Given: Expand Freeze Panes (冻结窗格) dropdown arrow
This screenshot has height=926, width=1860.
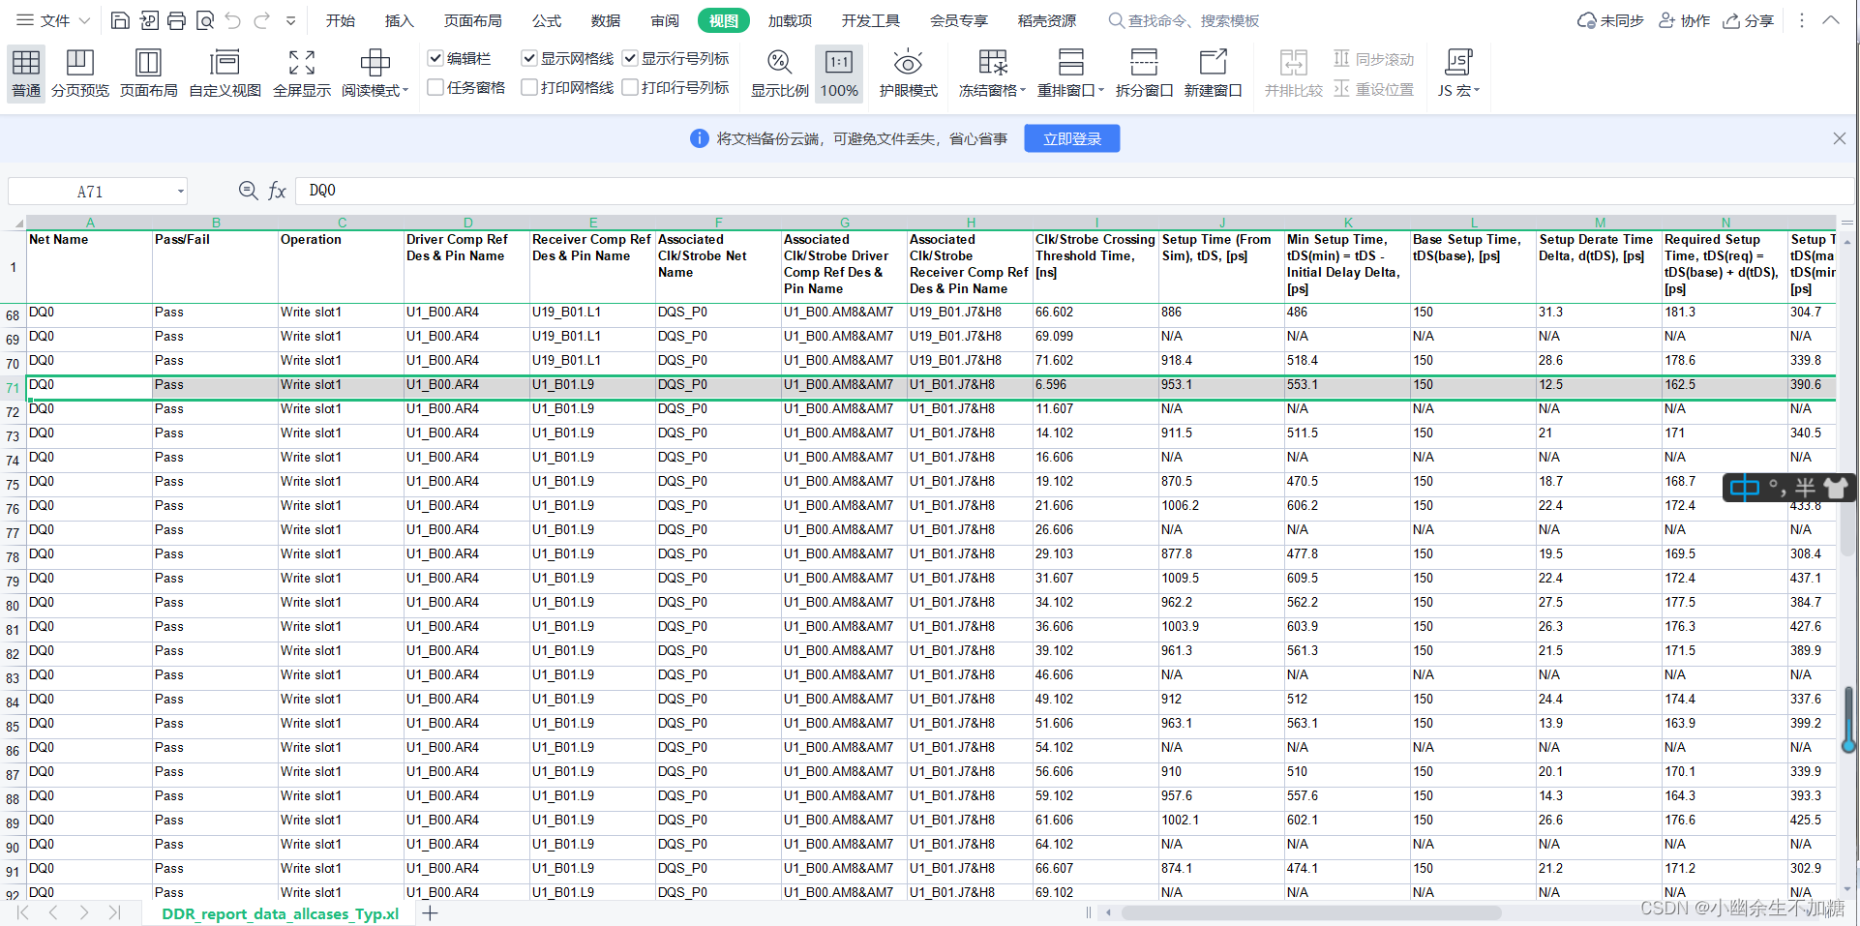Looking at the screenshot, I should 1023,90.
